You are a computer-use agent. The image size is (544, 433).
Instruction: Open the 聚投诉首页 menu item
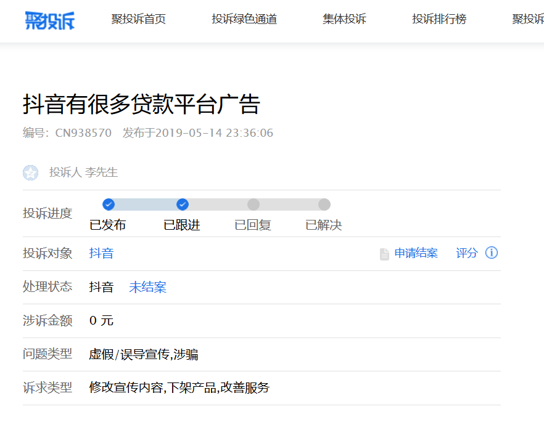click(x=139, y=18)
